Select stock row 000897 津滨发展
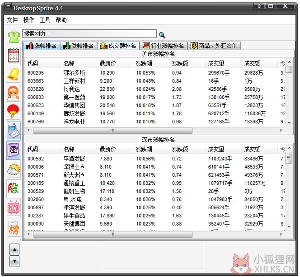The width and height of the screenshot is (300, 277). point(155,208)
